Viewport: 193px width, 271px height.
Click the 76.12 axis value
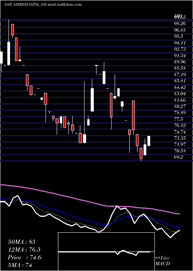coord(180,125)
